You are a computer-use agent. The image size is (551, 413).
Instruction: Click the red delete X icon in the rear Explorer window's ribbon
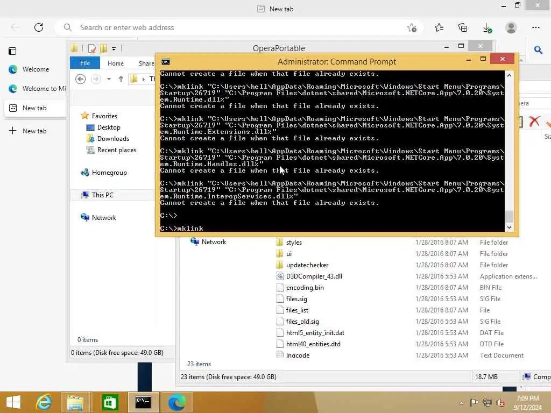click(x=534, y=121)
